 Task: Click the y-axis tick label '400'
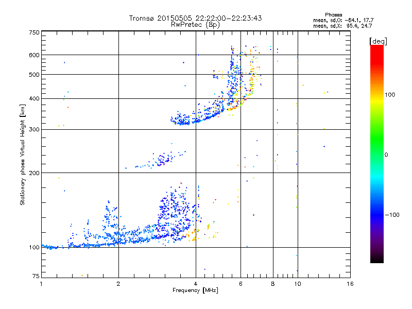[x=34, y=98]
